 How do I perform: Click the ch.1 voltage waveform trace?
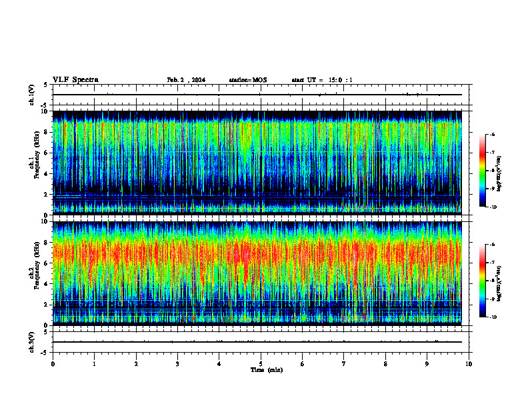pyautogui.click(x=257, y=95)
